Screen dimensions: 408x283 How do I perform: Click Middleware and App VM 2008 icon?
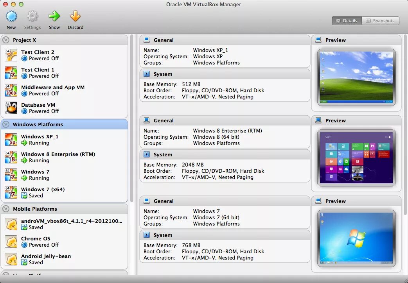(x=11, y=90)
